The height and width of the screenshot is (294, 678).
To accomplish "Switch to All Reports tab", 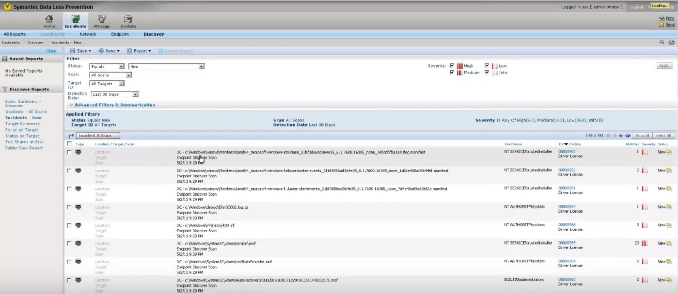I will tap(15, 34).
